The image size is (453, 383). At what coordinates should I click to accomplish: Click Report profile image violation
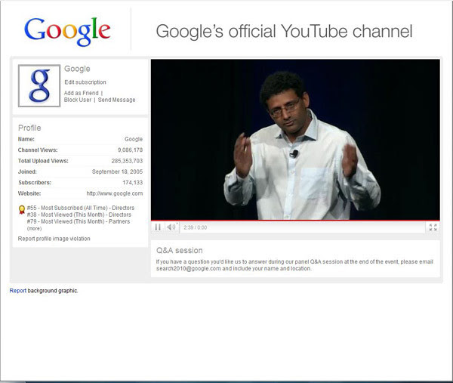54,239
